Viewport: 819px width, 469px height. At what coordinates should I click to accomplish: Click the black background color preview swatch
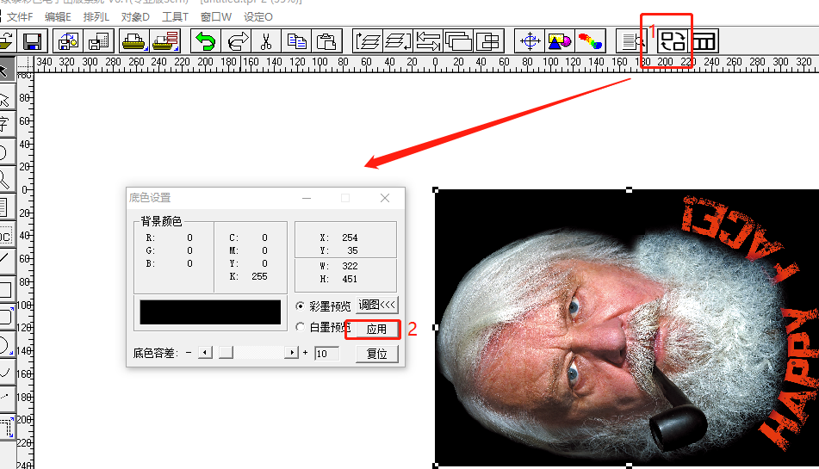pyautogui.click(x=210, y=312)
